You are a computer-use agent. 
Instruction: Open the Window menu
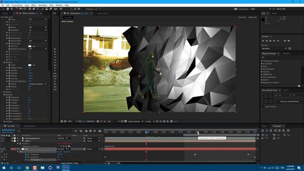pos(59,5)
